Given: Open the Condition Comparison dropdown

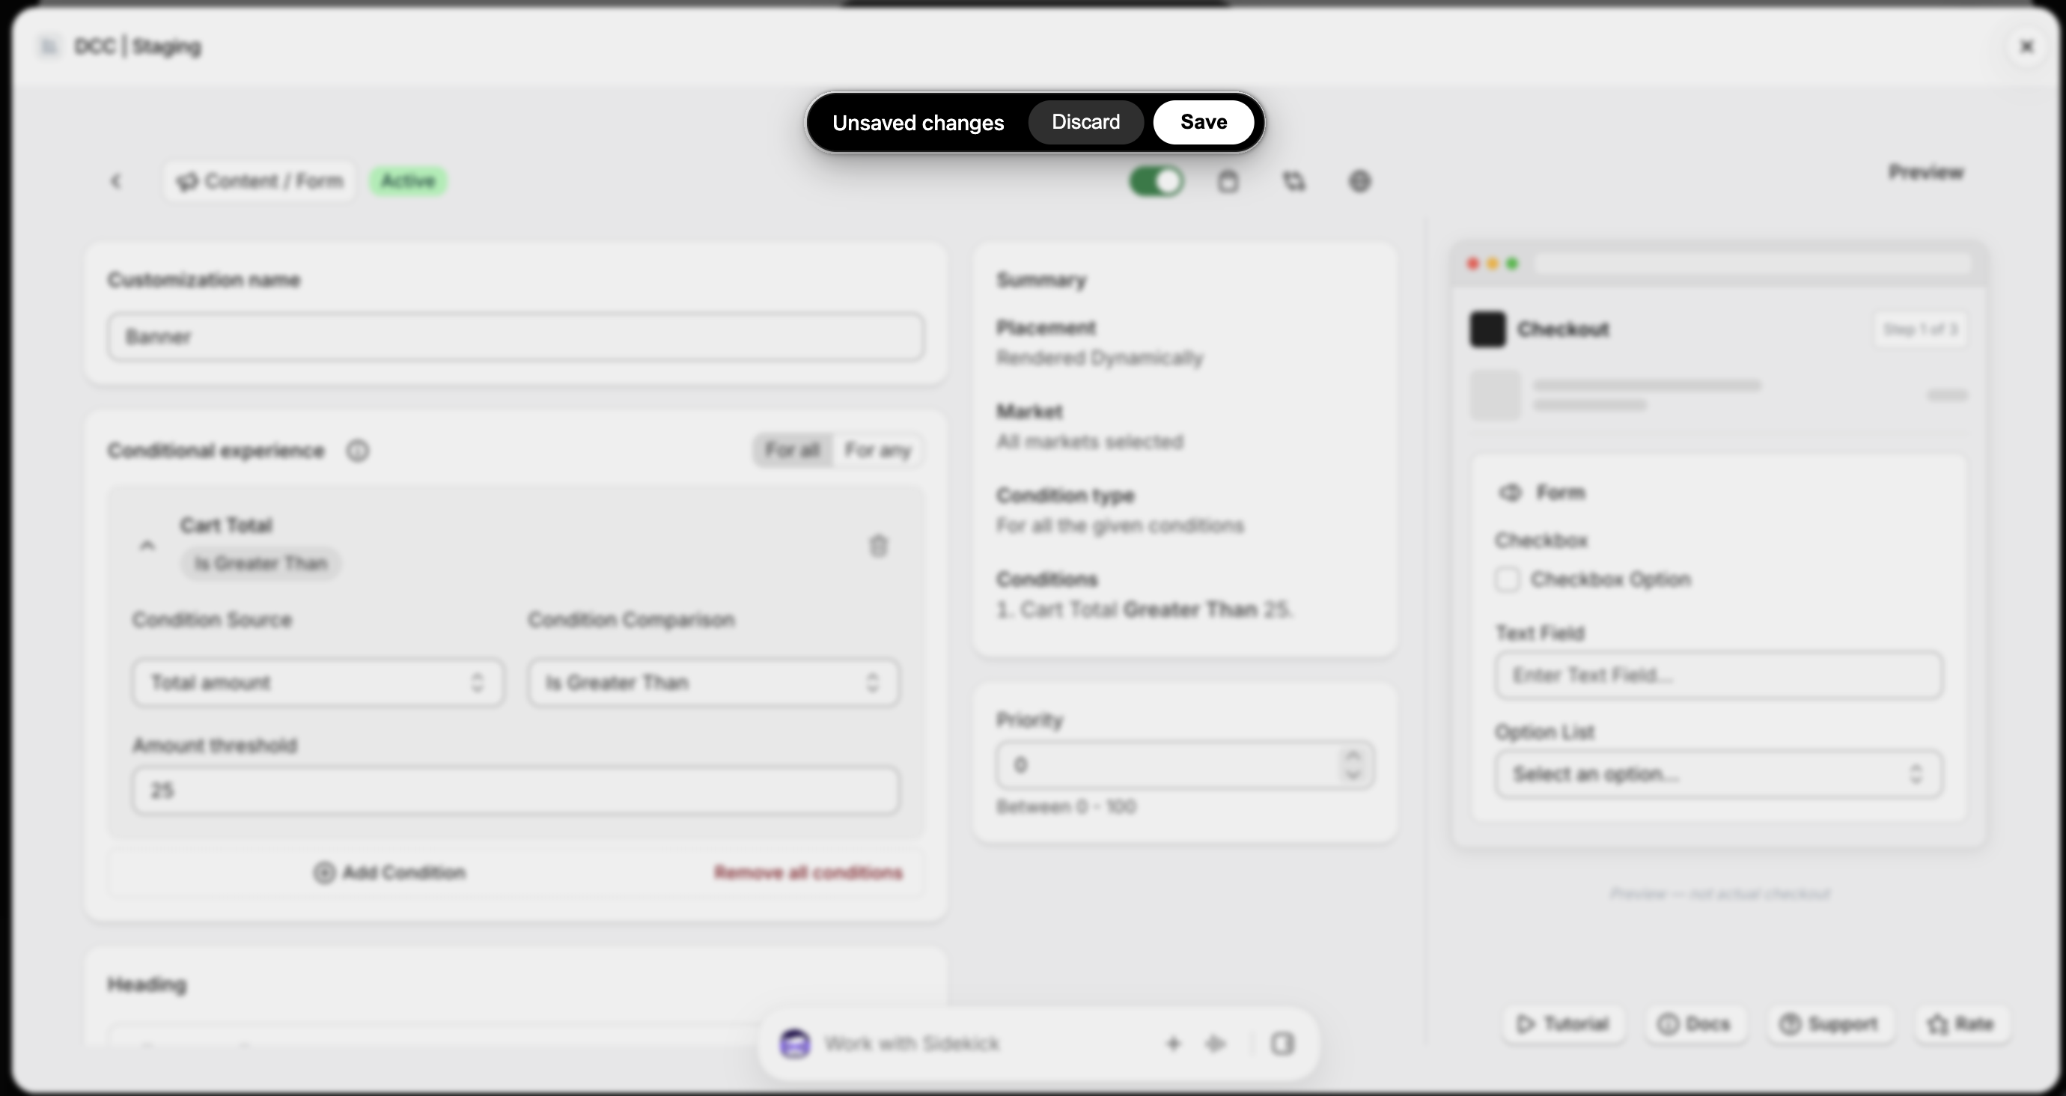Looking at the screenshot, I should (x=713, y=683).
